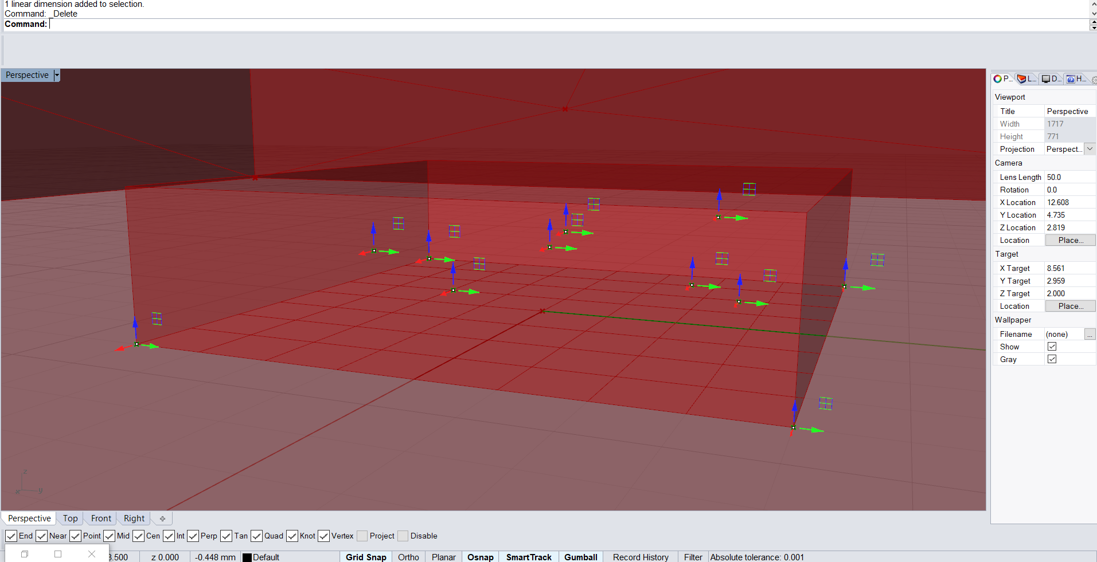Toggle the Near osnap checkbox
Screen dimensions: 1097x562
pos(41,536)
